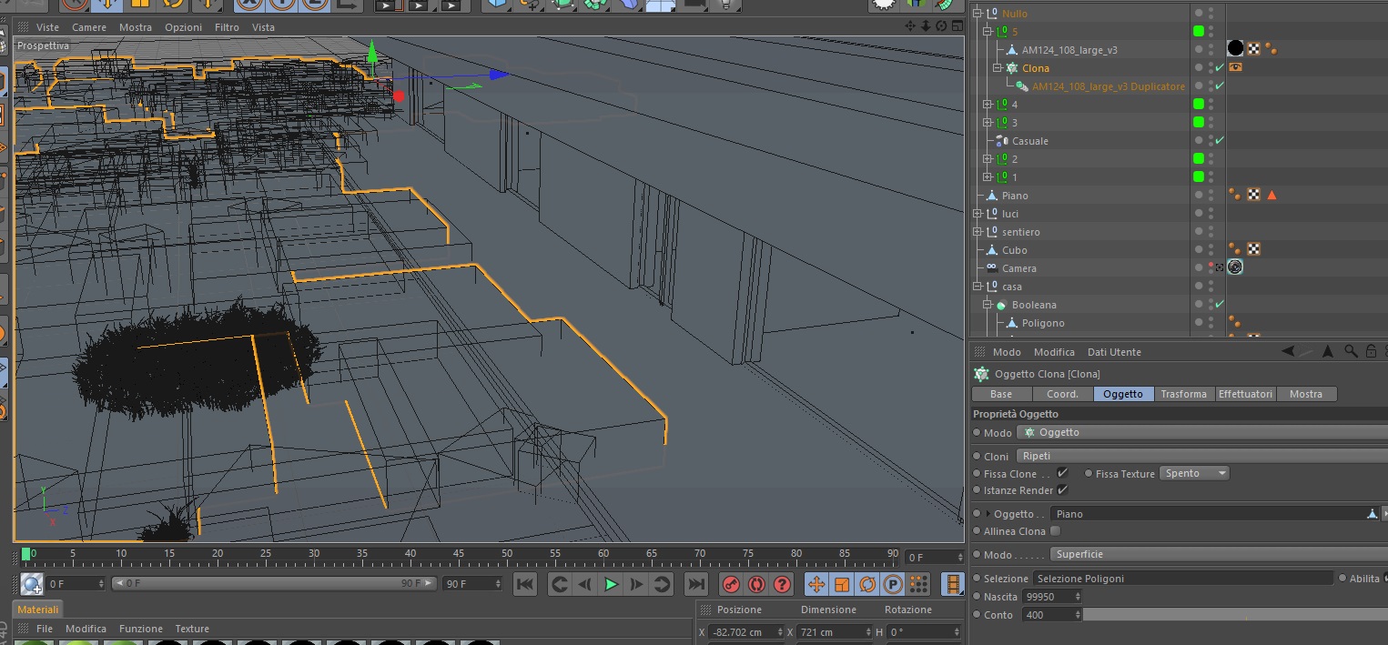This screenshot has height=645, width=1388.
Task: Click the previous frame button
Action: (585, 584)
